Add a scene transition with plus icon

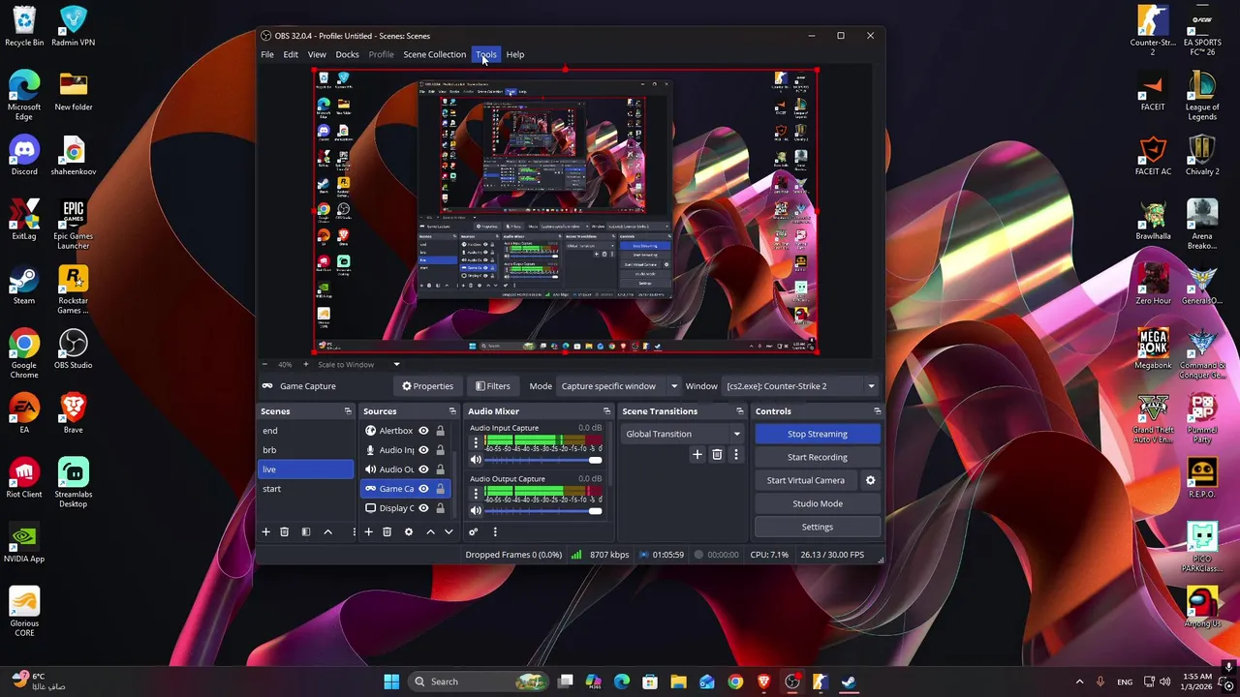pyautogui.click(x=697, y=454)
